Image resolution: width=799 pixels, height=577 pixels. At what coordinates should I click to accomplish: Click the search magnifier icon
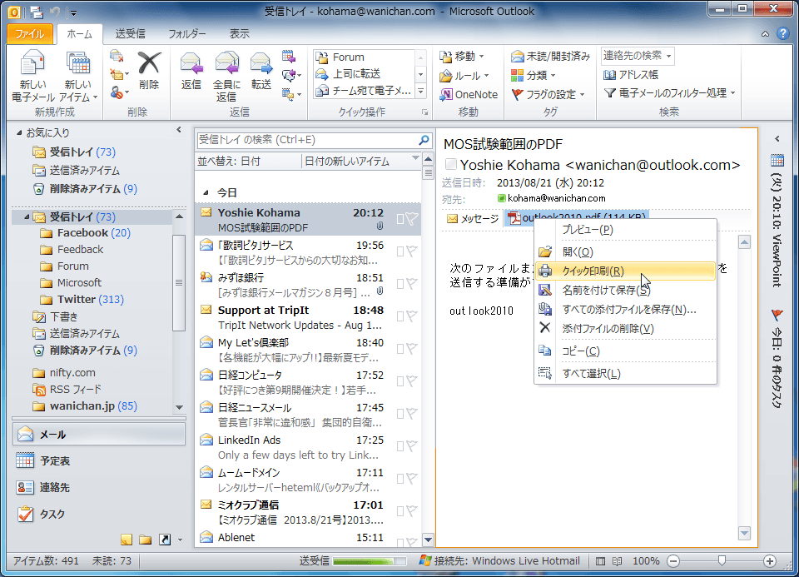pos(424,140)
